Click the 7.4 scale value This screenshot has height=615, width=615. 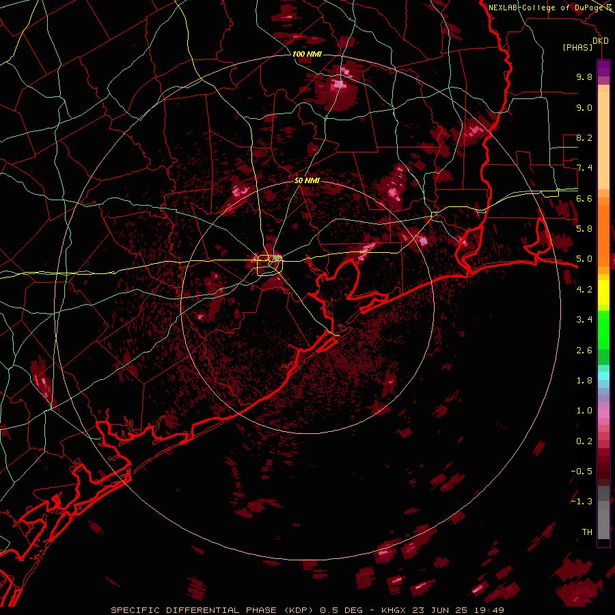[584, 168]
